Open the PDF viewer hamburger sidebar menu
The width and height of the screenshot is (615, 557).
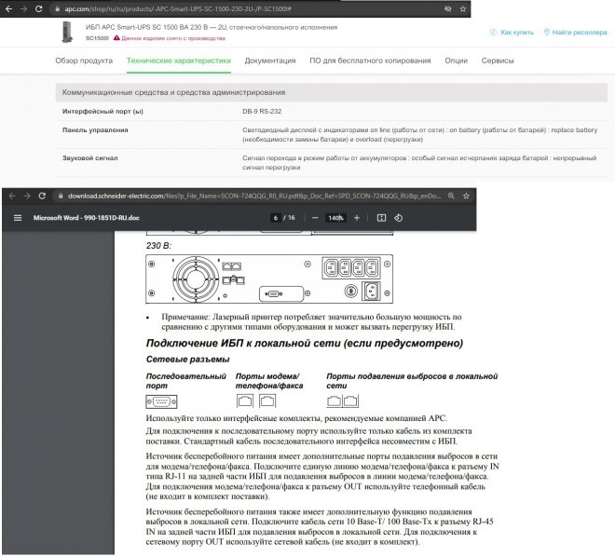pos(18,218)
